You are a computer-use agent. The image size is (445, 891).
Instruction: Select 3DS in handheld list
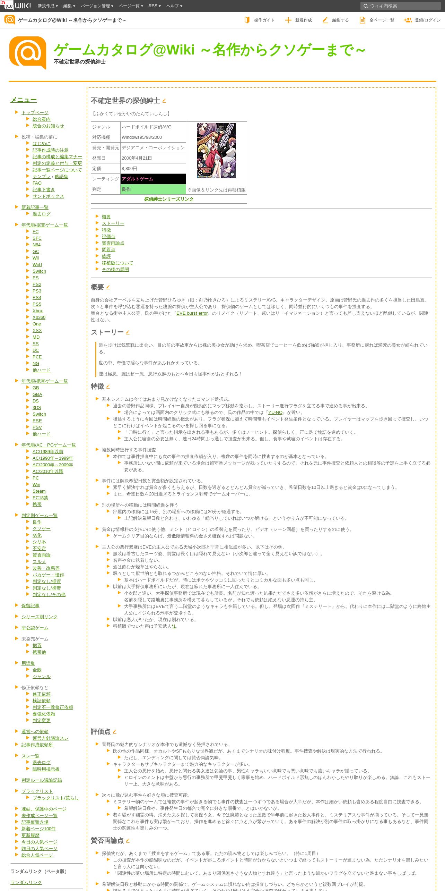[x=37, y=408]
